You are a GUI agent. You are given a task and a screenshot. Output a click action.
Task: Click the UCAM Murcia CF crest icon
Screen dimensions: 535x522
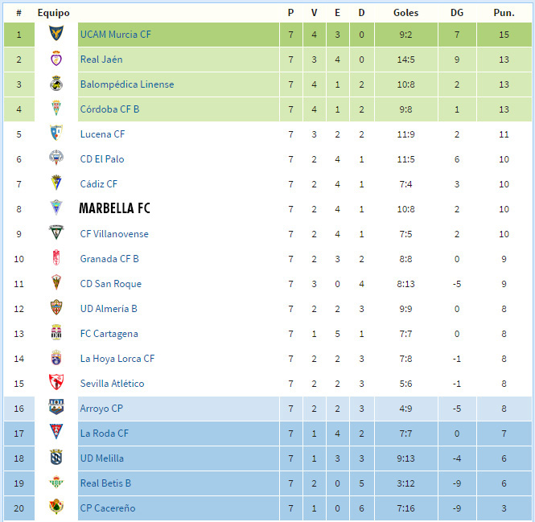click(x=56, y=33)
